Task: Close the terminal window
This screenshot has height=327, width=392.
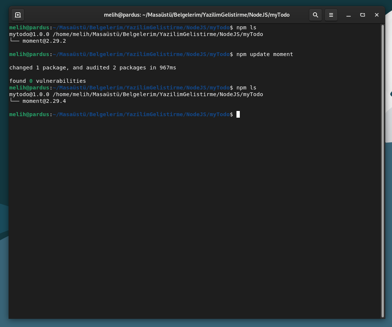Action: pyautogui.click(x=377, y=15)
